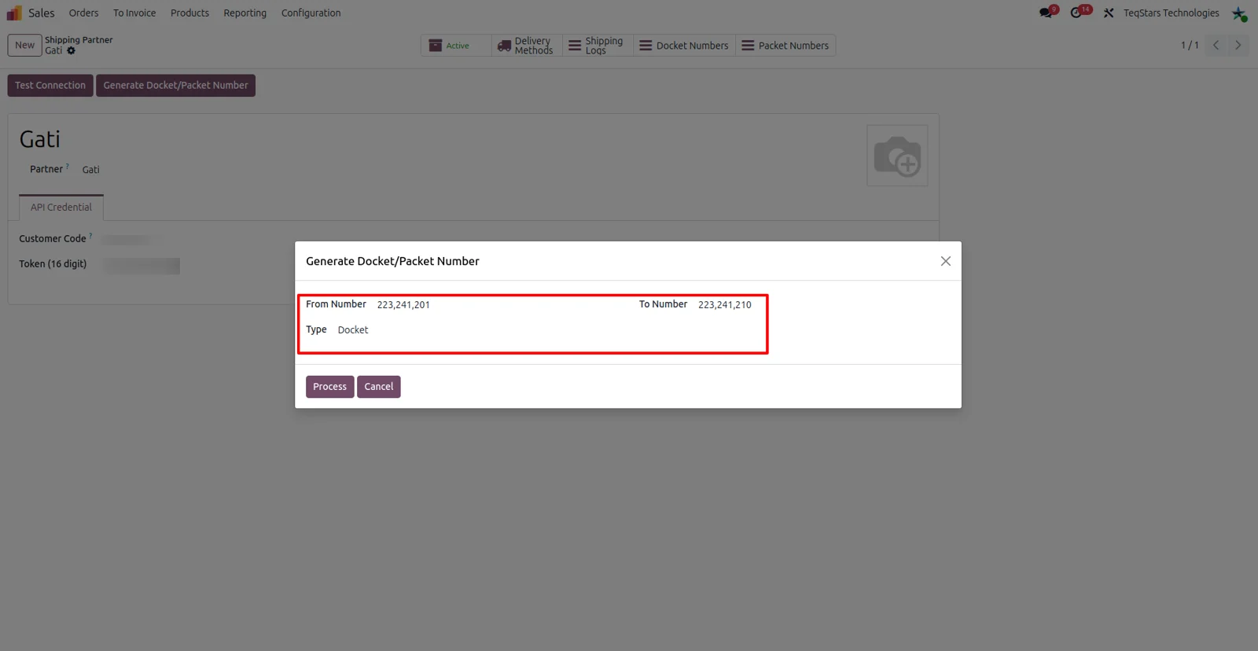This screenshot has width=1258, height=651.
Task: Click the Partner field value Gati
Action: 91,170
